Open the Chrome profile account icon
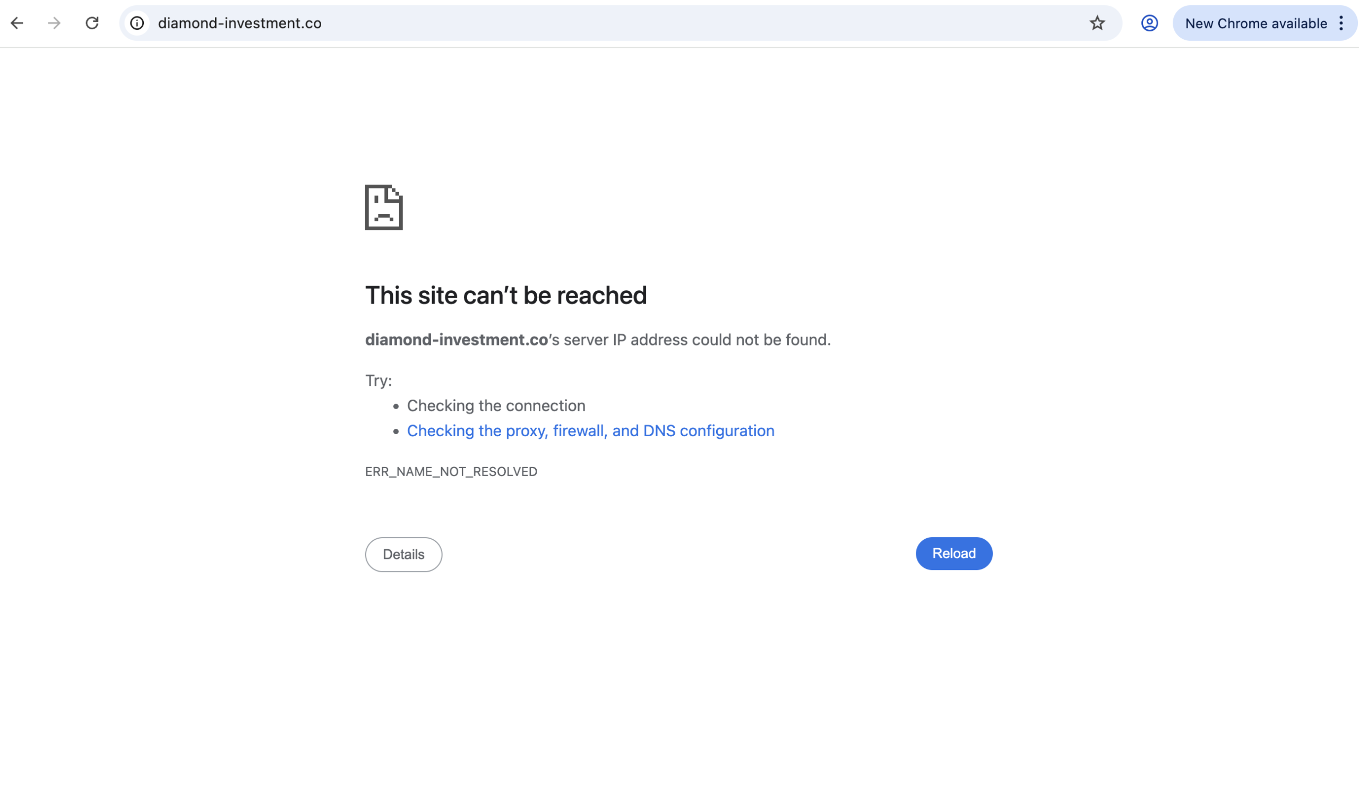Viewport: 1359px width, 795px height. click(x=1149, y=23)
